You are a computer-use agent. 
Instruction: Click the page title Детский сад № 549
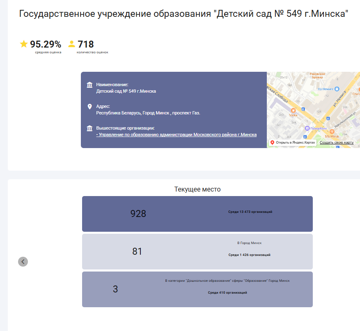pos(183,14)
